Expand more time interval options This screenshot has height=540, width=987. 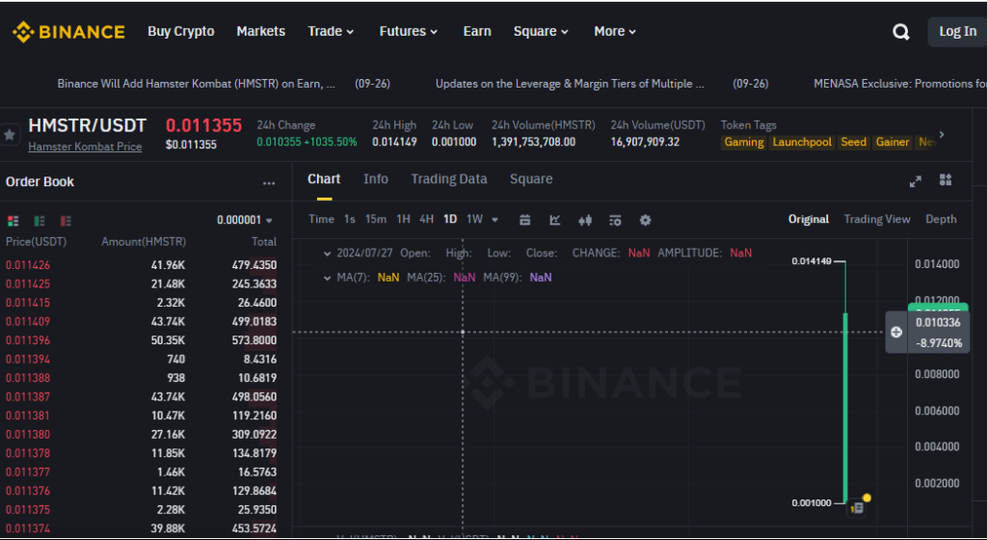(494, 220)
